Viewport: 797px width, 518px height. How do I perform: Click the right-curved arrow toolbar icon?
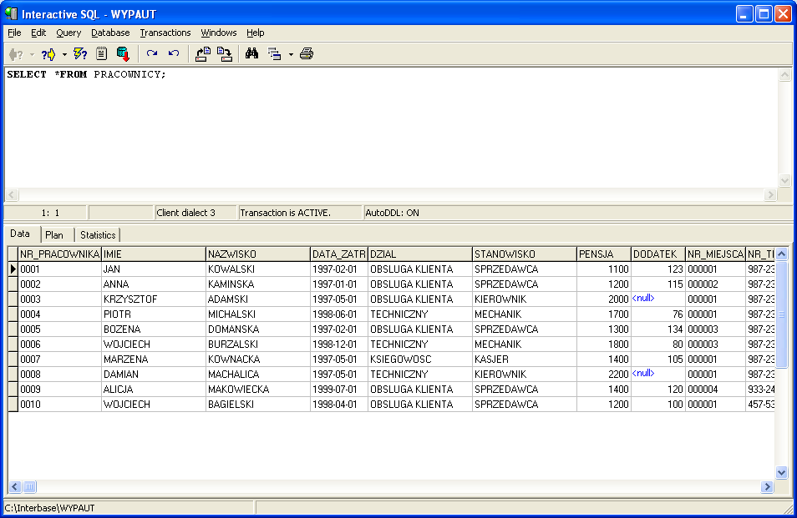(152, 53)
